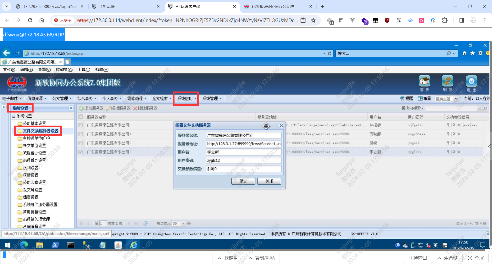Open the 综合事务 menu

(x=87, y=98)
